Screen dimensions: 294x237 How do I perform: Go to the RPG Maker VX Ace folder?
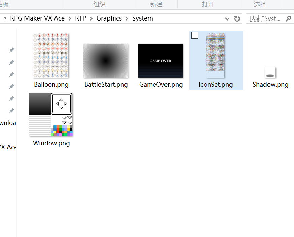(x=37, y=18)
